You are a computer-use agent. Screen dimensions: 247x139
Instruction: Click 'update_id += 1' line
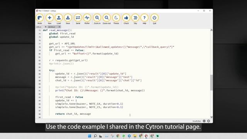(x=66, y=100)
